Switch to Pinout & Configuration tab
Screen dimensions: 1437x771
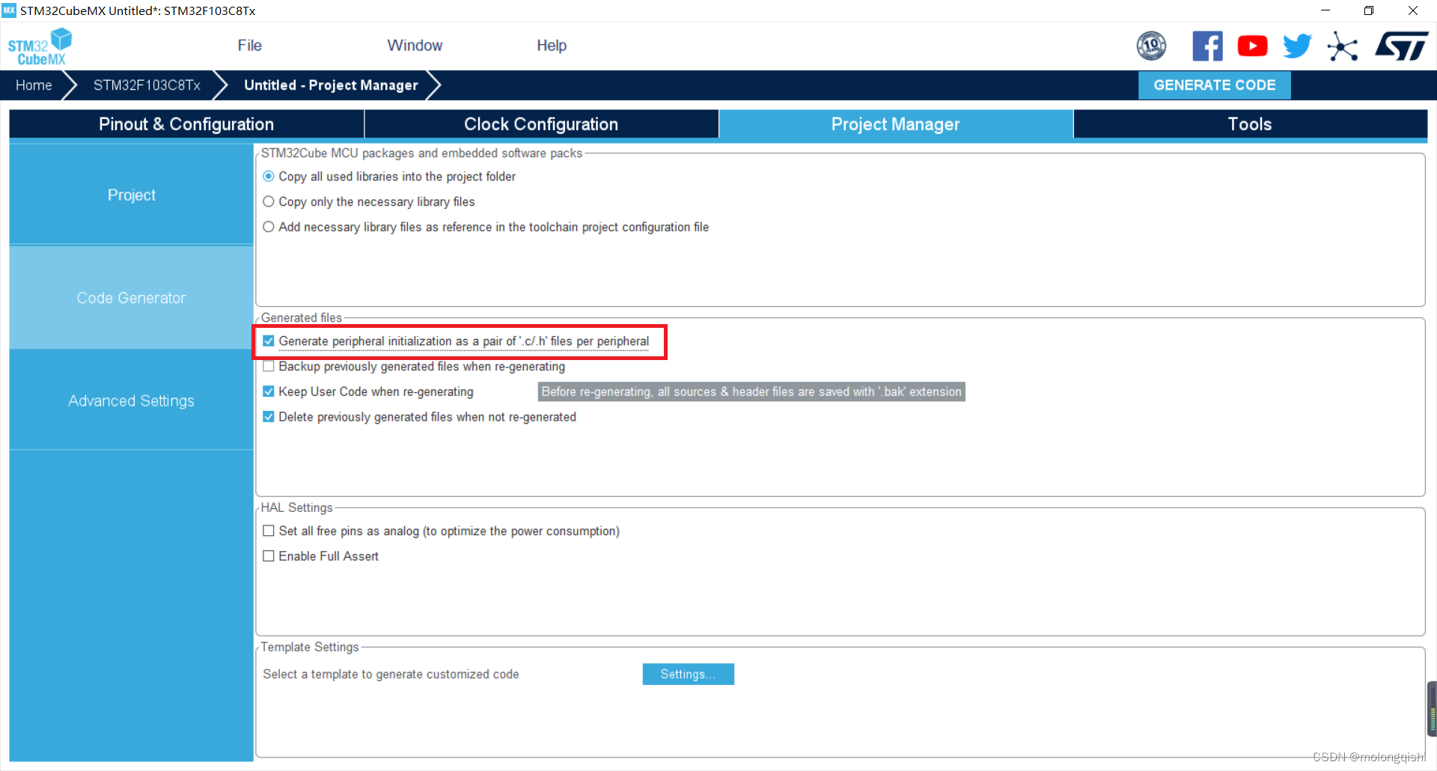pyautogui.click(x=186, y=124)
